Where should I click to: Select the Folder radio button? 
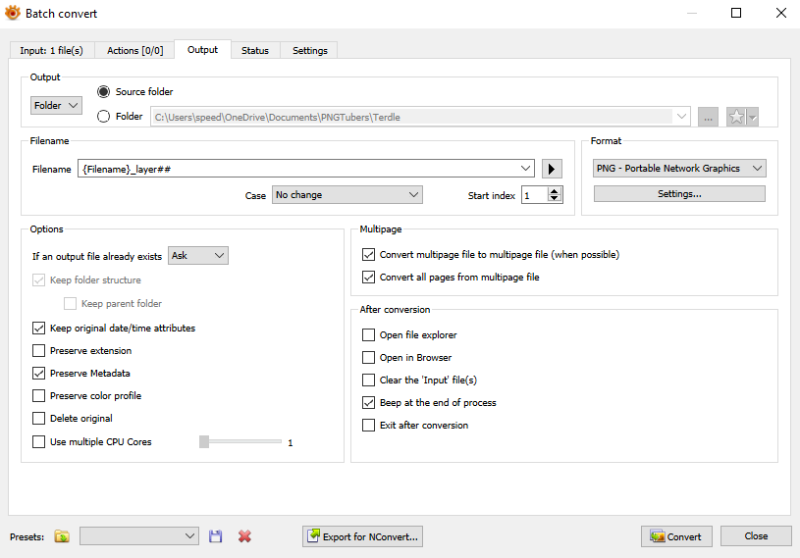tap(104, 117)
